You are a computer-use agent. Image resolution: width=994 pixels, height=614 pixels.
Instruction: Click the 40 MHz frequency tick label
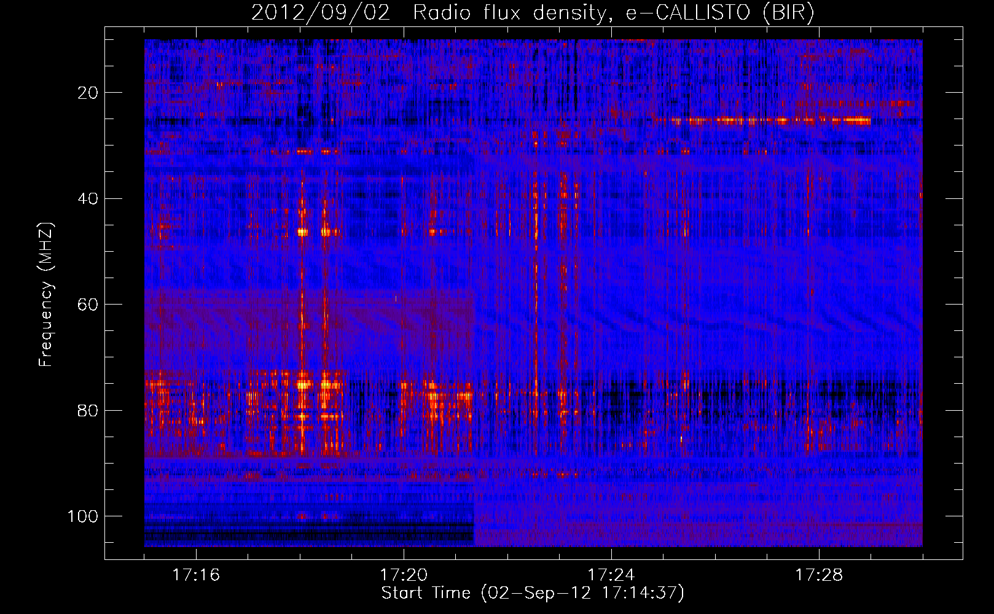tap(88, 199)
